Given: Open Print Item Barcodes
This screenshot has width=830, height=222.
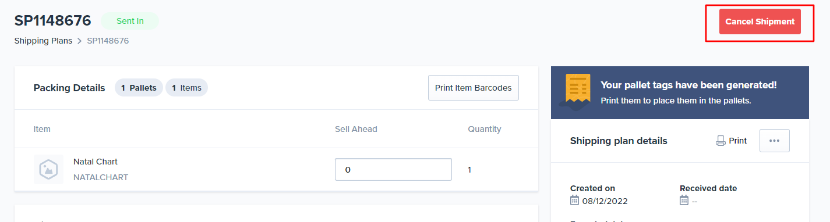Looking at the screenshot, I should click(x=473, y=88).
